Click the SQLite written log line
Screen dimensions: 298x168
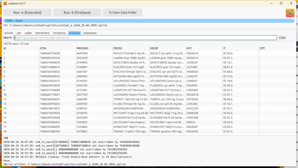click(x=64, y=164)
